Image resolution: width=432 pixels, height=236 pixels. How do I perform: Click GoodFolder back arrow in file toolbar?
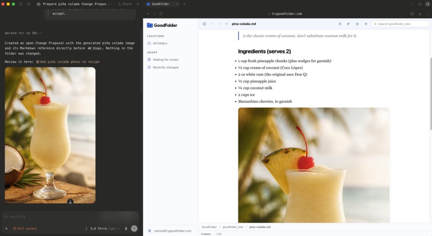point(213,24)
